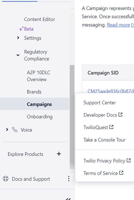Click the external link icon beside Developer Docs
134x200 pixels.
point(120,114)
